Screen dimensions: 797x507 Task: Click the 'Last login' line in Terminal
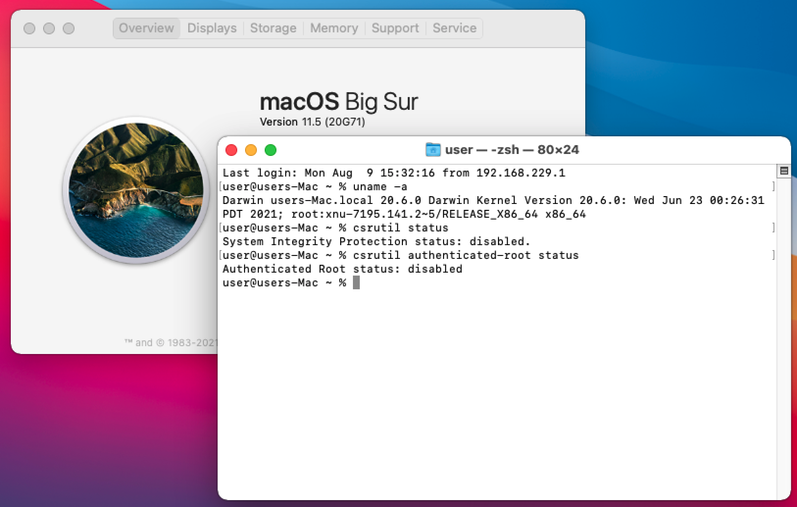(x=394, y=173)
